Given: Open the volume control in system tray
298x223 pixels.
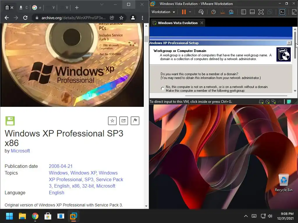Looking at the screenshot, I should point(270,216).
